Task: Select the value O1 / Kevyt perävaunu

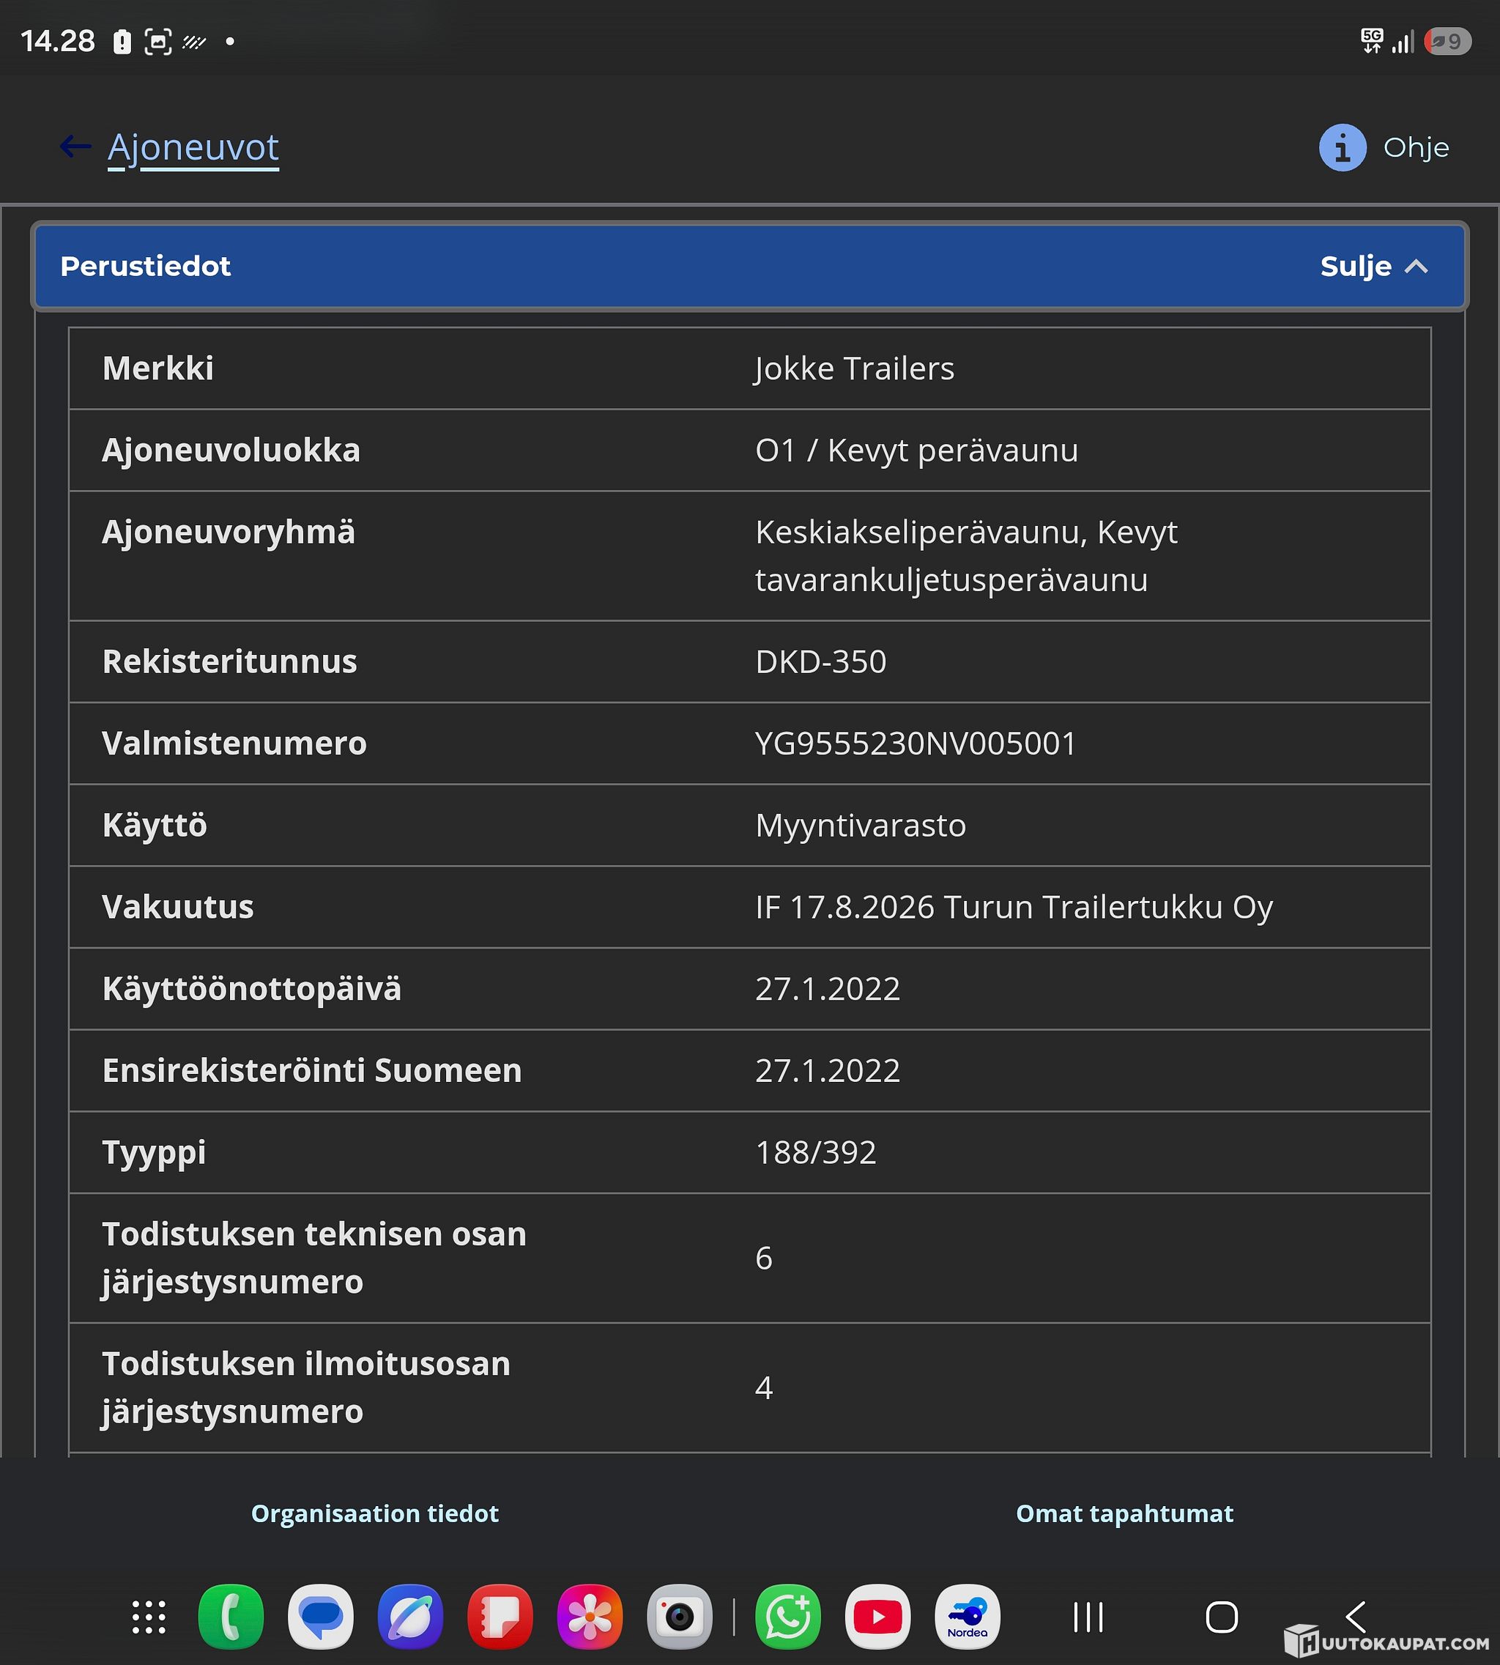Action: click(x=916, y=450)
